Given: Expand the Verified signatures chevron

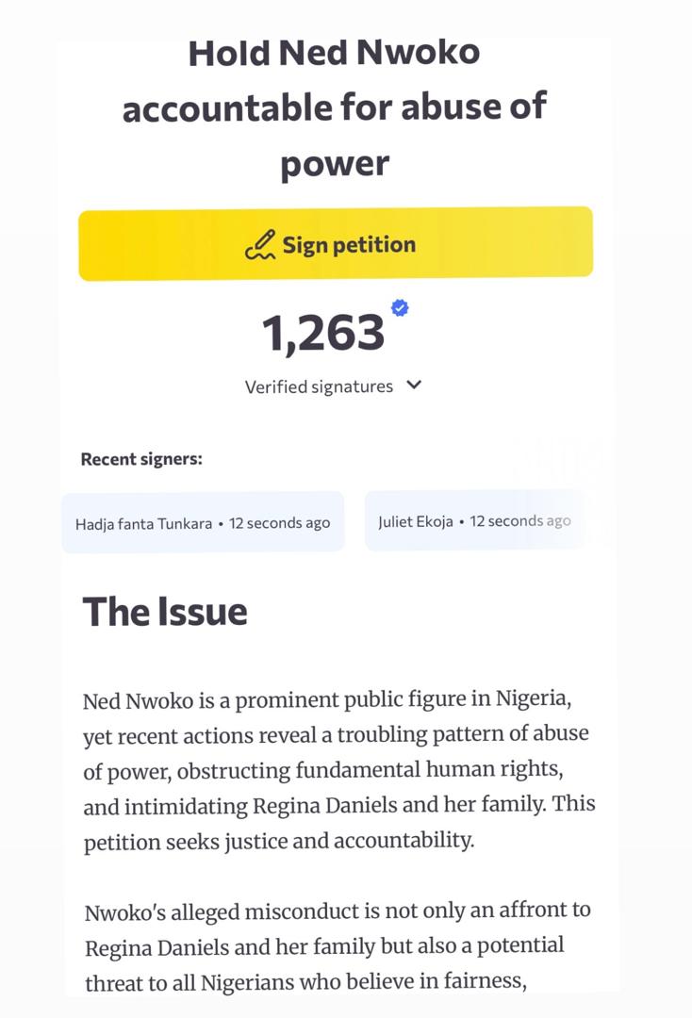Looking at the screenshot, I should coord(413,385).
